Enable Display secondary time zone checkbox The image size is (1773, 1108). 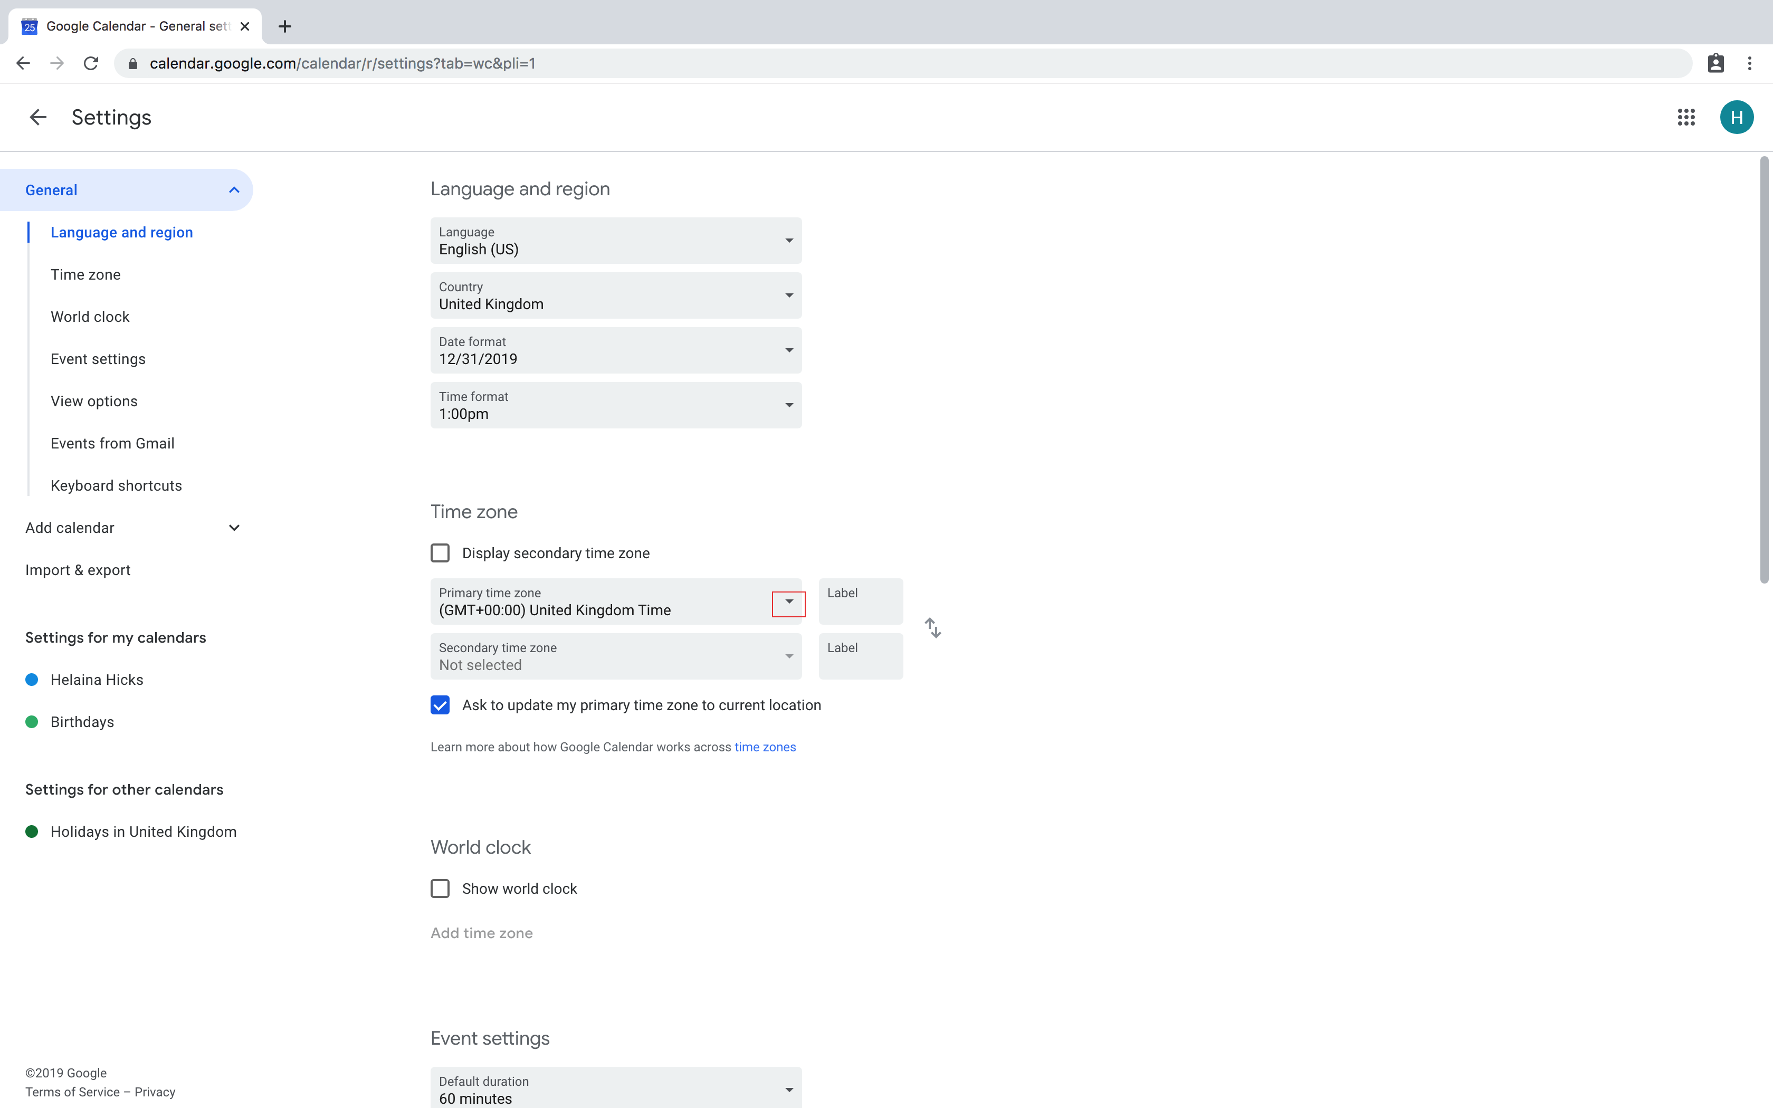click(440, 553)
